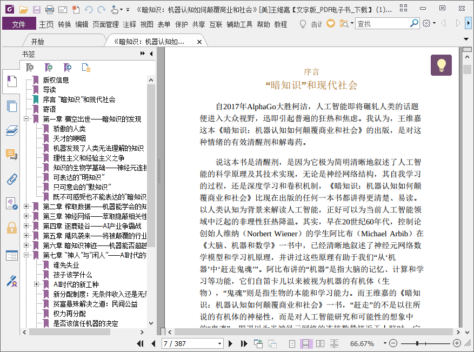Select the 寄语 bookmark

click(50, 109)
